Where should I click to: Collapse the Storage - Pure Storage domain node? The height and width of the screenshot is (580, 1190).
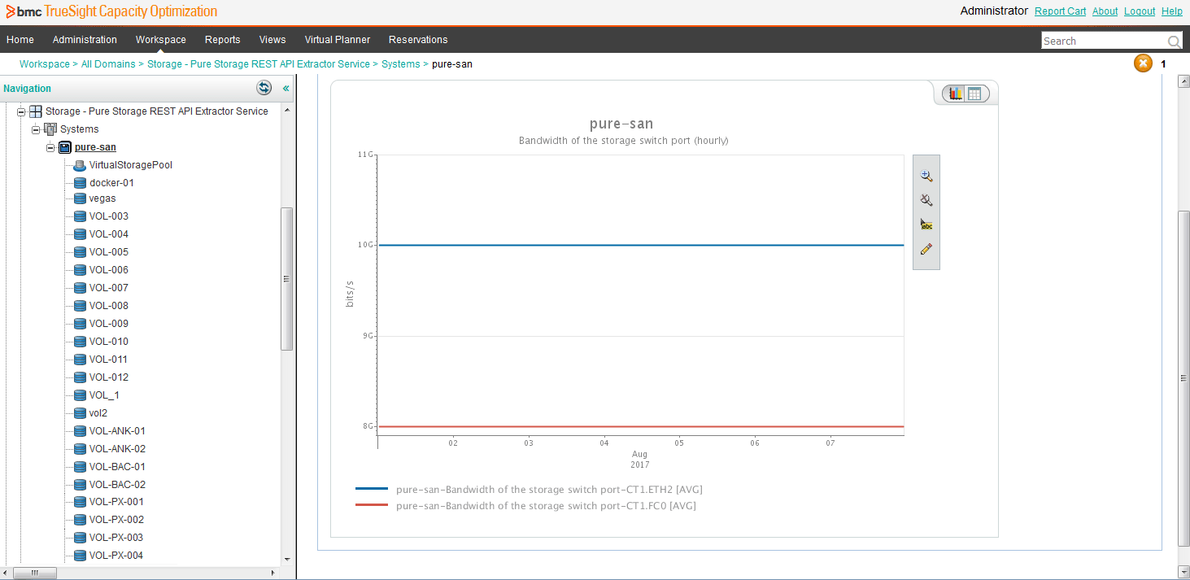coord(21,111)
